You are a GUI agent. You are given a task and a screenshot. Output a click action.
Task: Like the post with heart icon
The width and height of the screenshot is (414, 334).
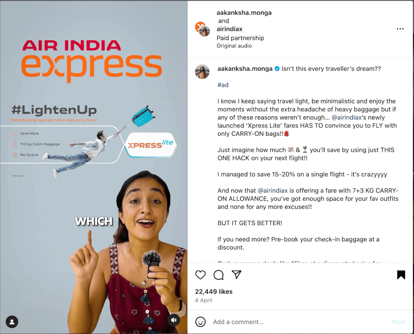click(200, 275)
